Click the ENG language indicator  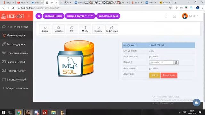point(184,112)
